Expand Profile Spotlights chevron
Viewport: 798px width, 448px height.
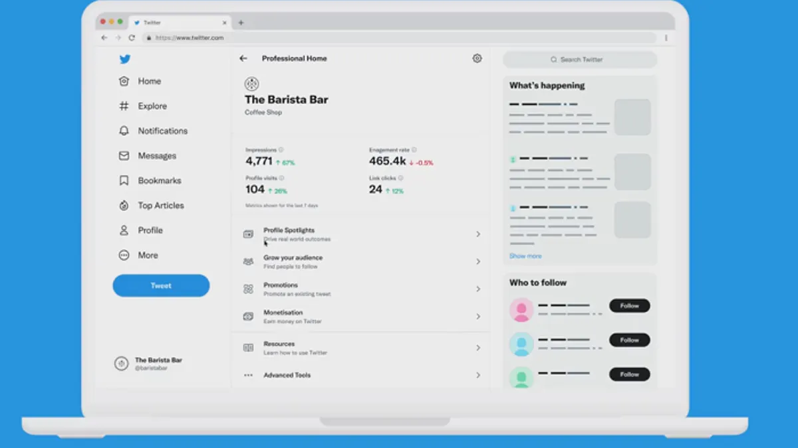tap(478, 234)
